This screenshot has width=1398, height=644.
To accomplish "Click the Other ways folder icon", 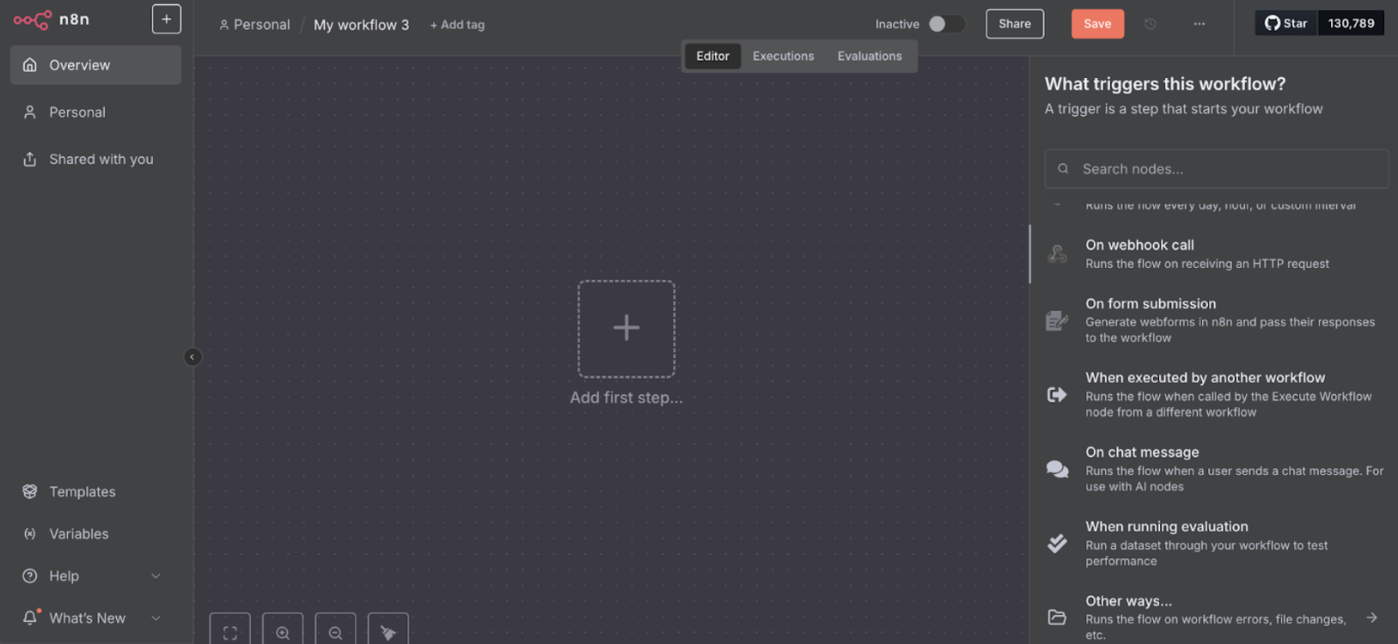I will point(1057,617).
